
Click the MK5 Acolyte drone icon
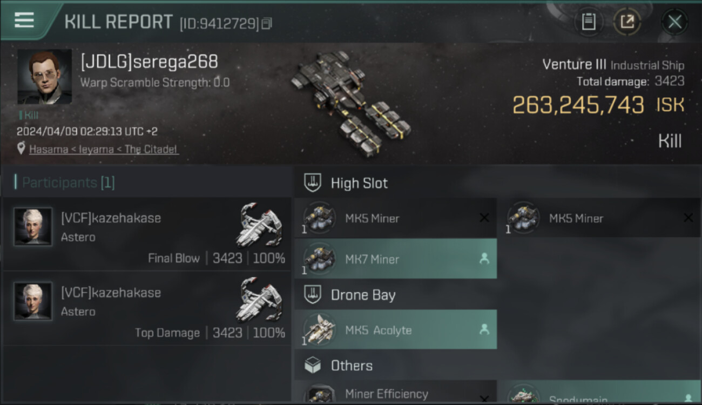coord(319,329)
